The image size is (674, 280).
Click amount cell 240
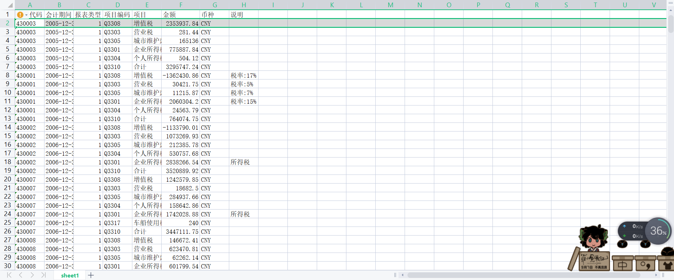181,223
